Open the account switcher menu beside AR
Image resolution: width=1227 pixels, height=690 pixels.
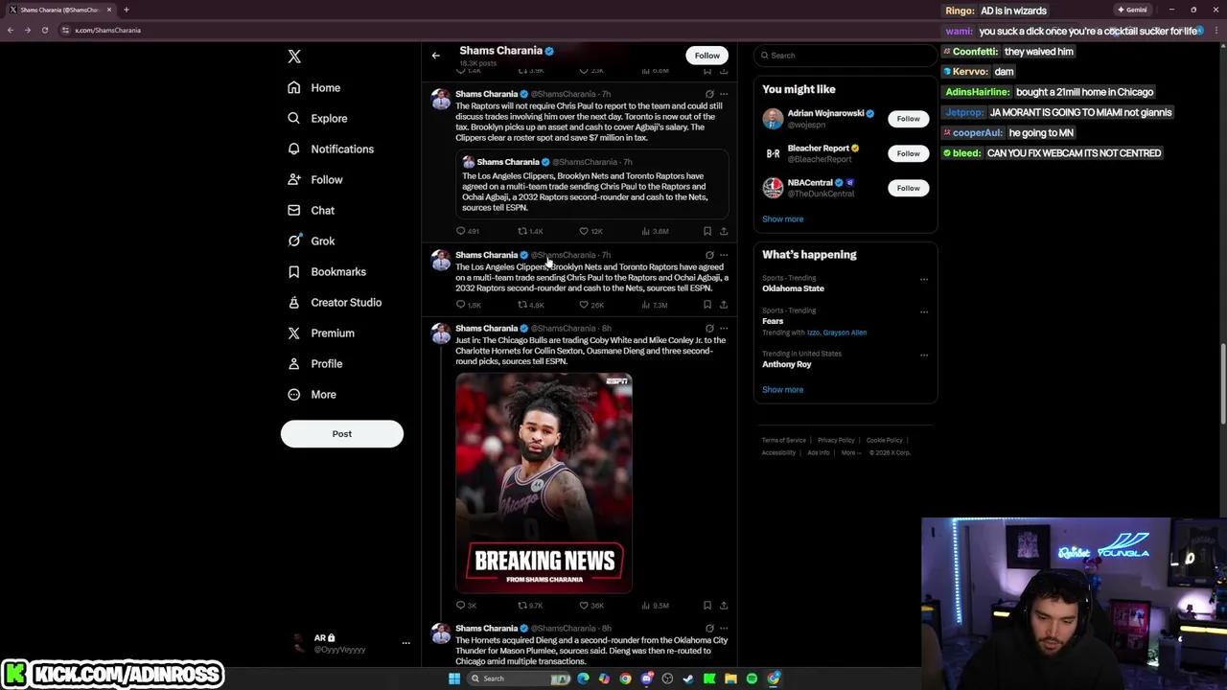405,643
